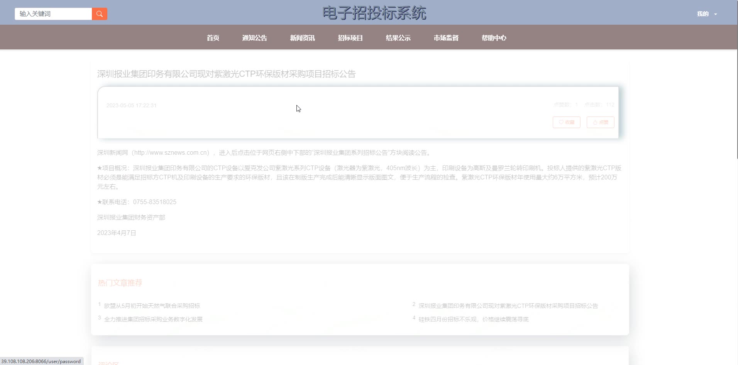Click the 深圳报业集团财务资产部 line
The width and height of the screenshot is (738, 365).
(x=131, y=217)
